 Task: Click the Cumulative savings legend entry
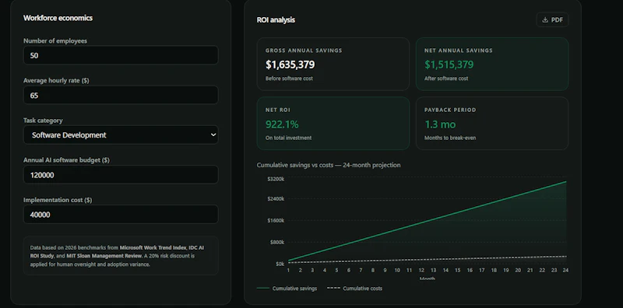(287, 289)
